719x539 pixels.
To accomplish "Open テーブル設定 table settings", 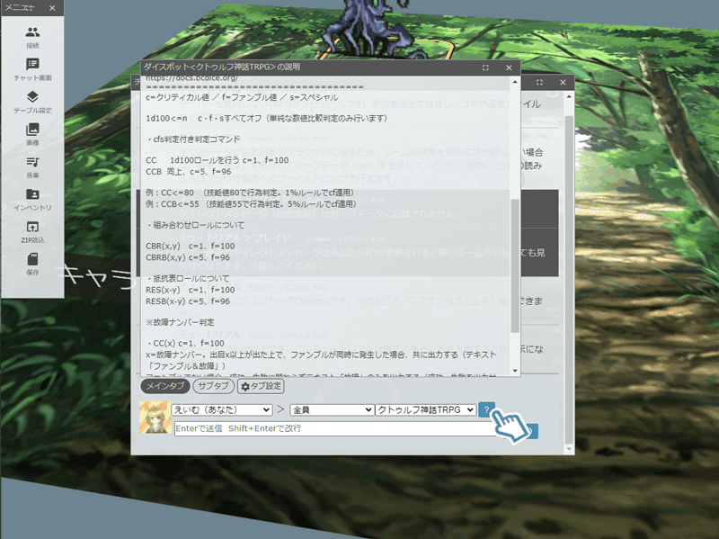I will pyautogui.click(x=32, y=102).
